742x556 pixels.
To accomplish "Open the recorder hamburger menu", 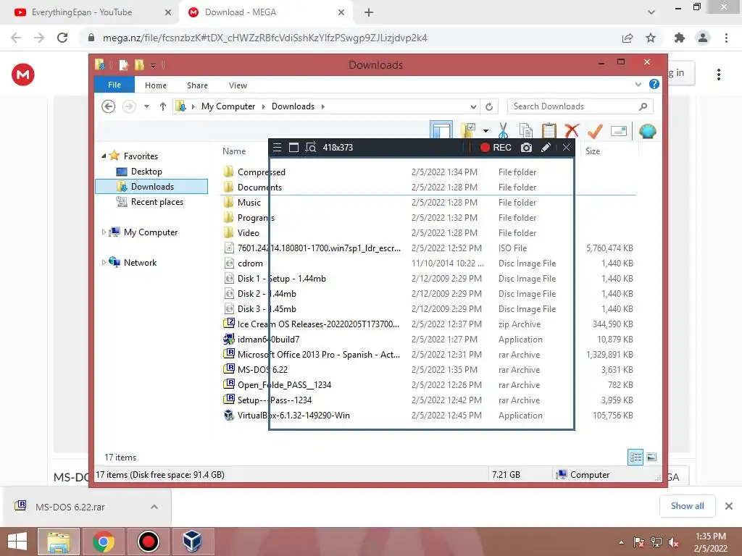I will pos(278,148).
